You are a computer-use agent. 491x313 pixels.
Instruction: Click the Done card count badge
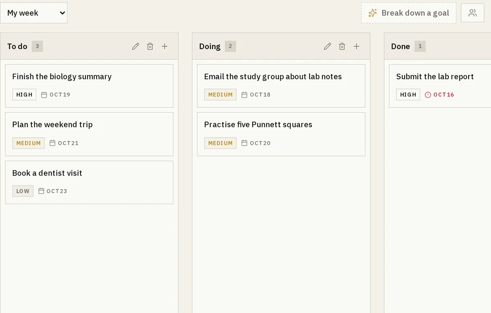(x=420, y=46)
